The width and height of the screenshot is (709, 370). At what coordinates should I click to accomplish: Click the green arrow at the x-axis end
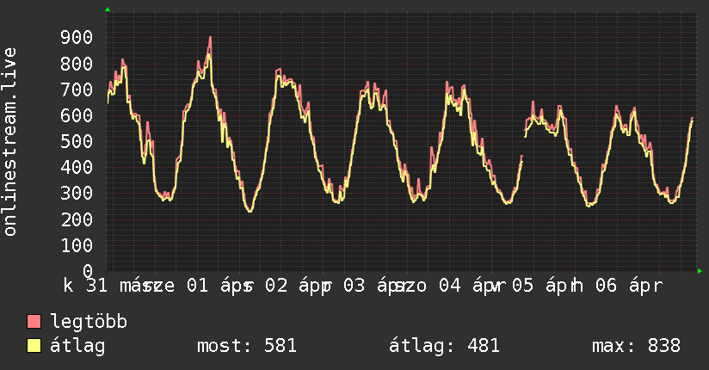point(700,271)
